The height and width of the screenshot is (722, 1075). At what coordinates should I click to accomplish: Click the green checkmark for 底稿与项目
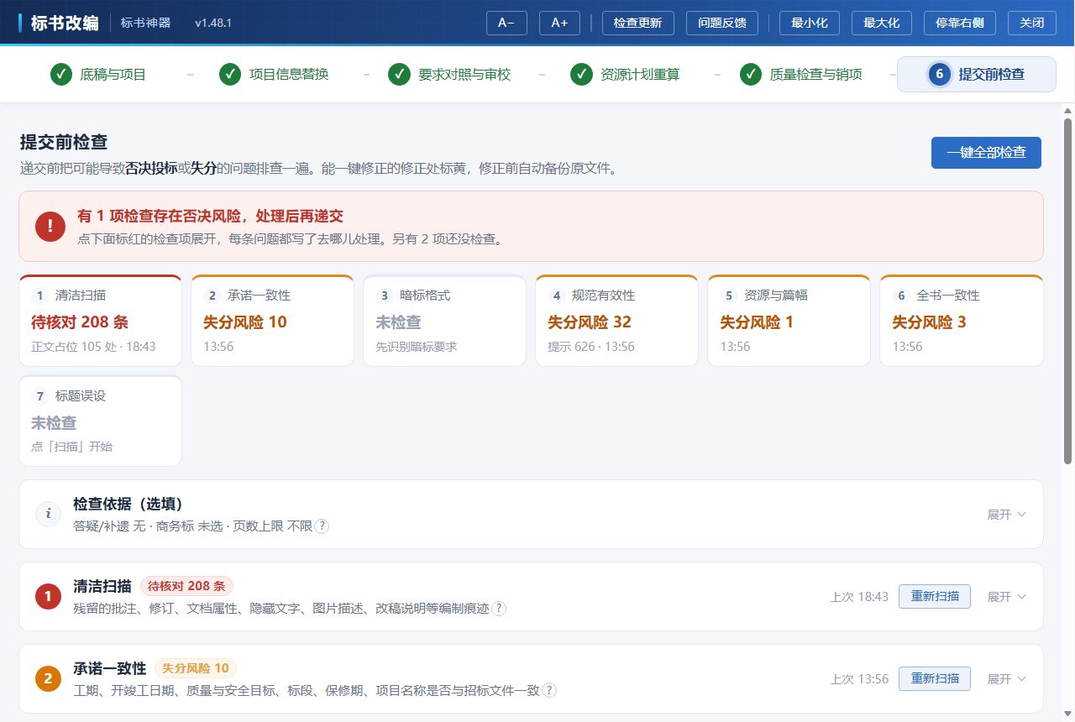point(60,74)
